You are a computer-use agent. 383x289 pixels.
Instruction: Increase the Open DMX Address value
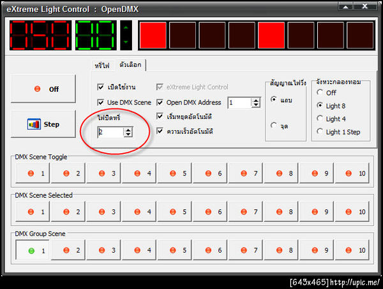(x=256, y=100)
